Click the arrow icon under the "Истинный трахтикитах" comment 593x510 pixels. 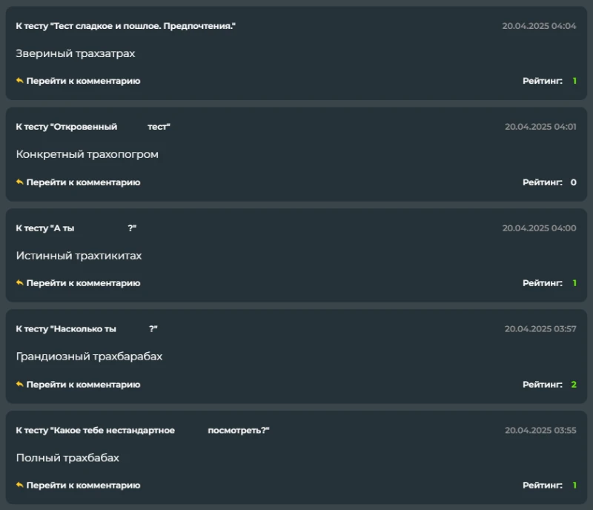[x=20, y=283]
